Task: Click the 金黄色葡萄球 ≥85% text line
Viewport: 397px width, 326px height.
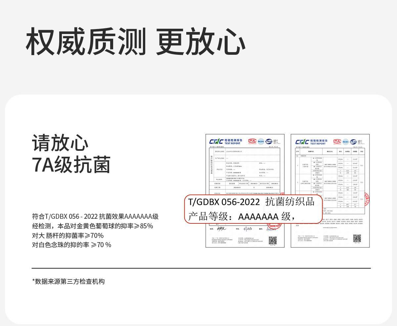Action: coord(92,226)
